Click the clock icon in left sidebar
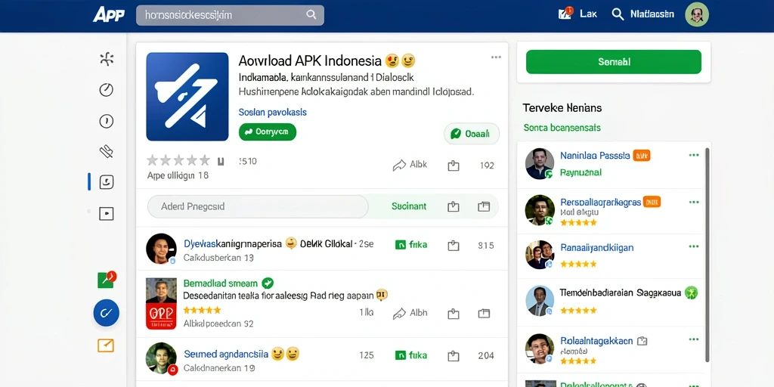The width and height of the screenshot is (774, 387). point(106,121)
